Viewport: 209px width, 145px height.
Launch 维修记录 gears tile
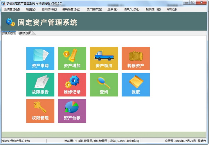[x=72, y=85]
